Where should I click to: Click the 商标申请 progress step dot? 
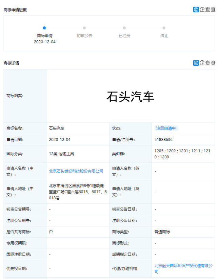click(x=44, y=28)
